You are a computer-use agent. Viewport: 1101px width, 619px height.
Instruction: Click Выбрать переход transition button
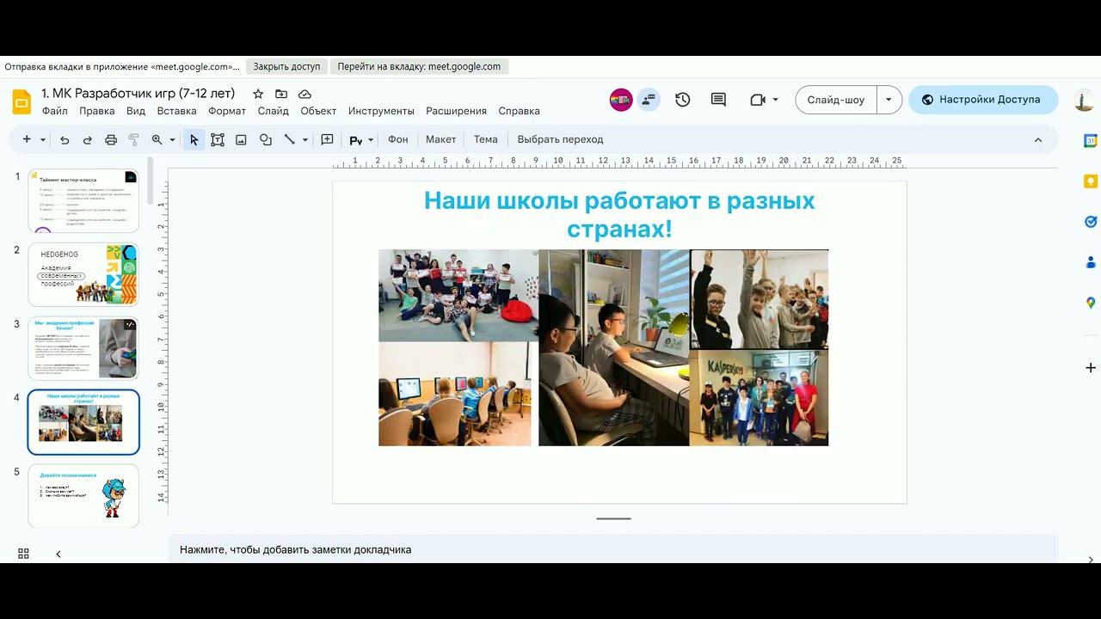click(561, 139)
